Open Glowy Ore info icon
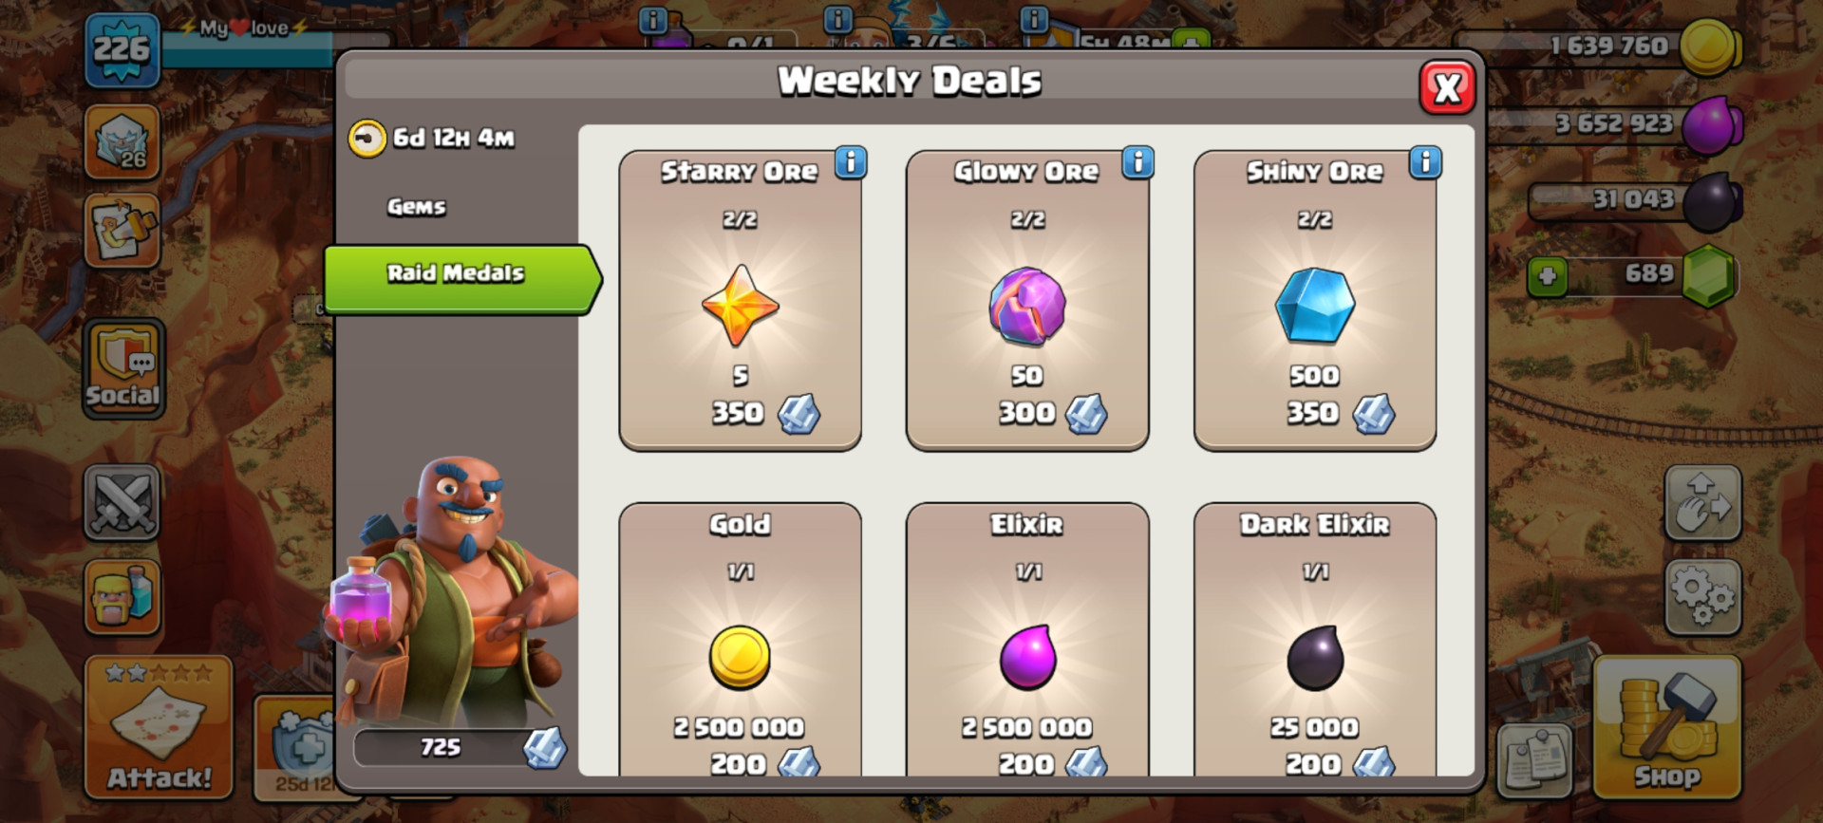 (1137, 162)
